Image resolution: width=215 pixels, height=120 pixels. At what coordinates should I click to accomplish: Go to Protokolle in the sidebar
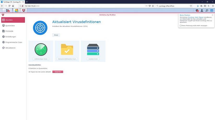[x=9, y=31]
